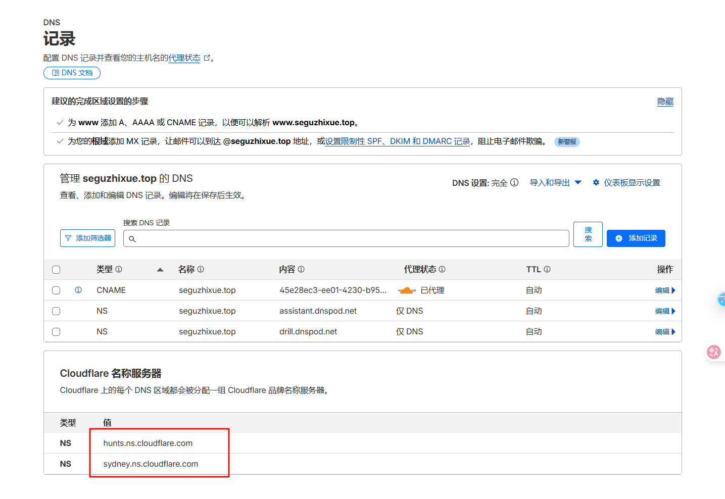
Task: Click the pink translate floating icon
Action: point(714,352)
